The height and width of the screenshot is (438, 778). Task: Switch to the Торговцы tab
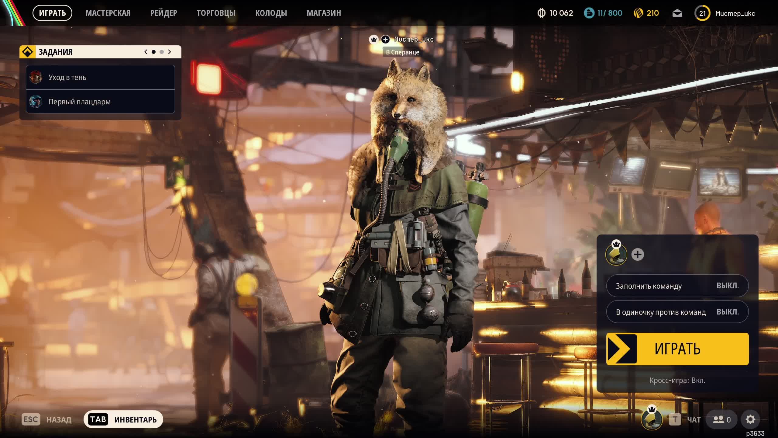pyautogui.click(x=216, y=13)
